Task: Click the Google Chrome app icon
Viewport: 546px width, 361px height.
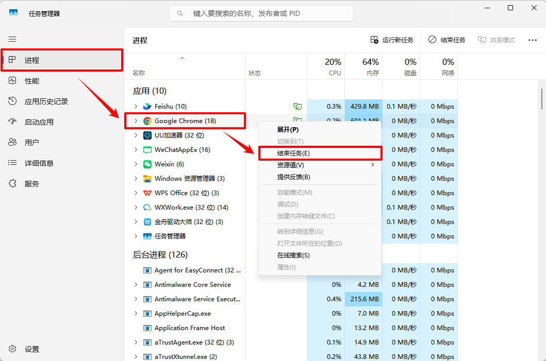Action: [147, 121]
